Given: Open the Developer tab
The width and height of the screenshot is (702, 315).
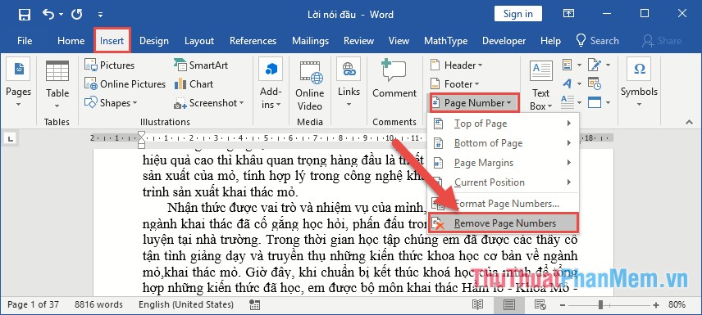Looking at the screenshot, I should (x=504, y=41).
